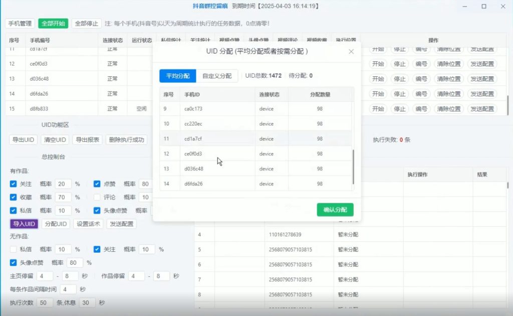Click the purple 导入UID import button
513x316 pixels.
tap(23, 224)
